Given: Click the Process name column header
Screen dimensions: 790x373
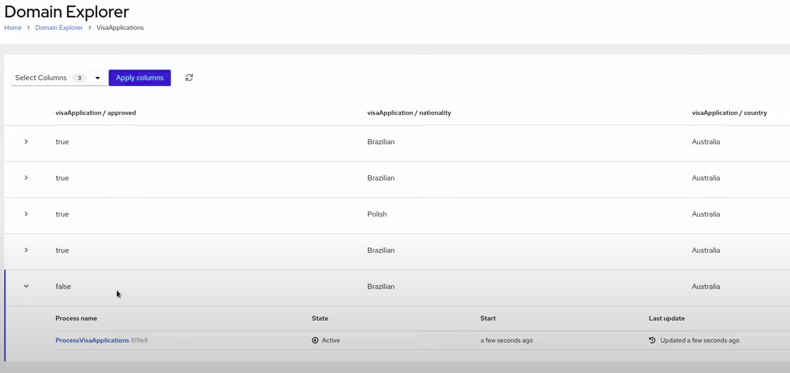Looking at the screenshot, I should pos(76,319).
